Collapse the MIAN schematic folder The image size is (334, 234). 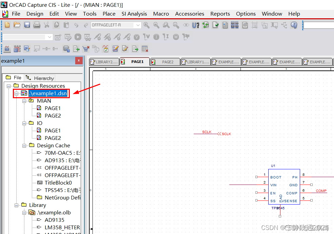[24, 101]
